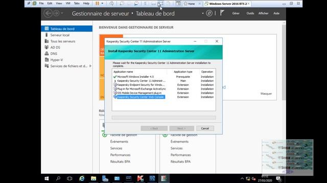The height and width of the screenshot is (183, 327).
Task: Select Hyper-V in sidebar
Action: point(67,60)
